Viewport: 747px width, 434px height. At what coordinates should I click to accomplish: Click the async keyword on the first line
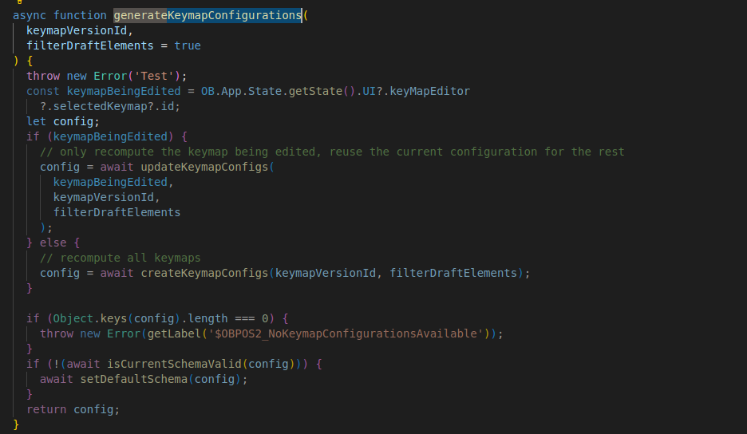(30, 15)
